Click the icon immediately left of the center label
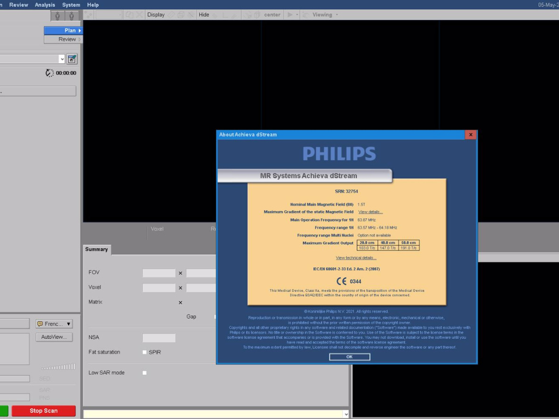The width and height of the screenshot is (559, 419). click(257, 15)
